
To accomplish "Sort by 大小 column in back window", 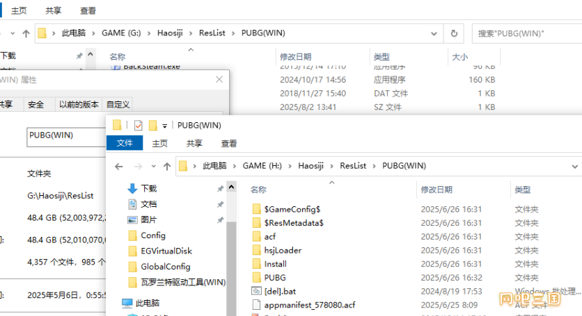I will [x=459, y=57].
